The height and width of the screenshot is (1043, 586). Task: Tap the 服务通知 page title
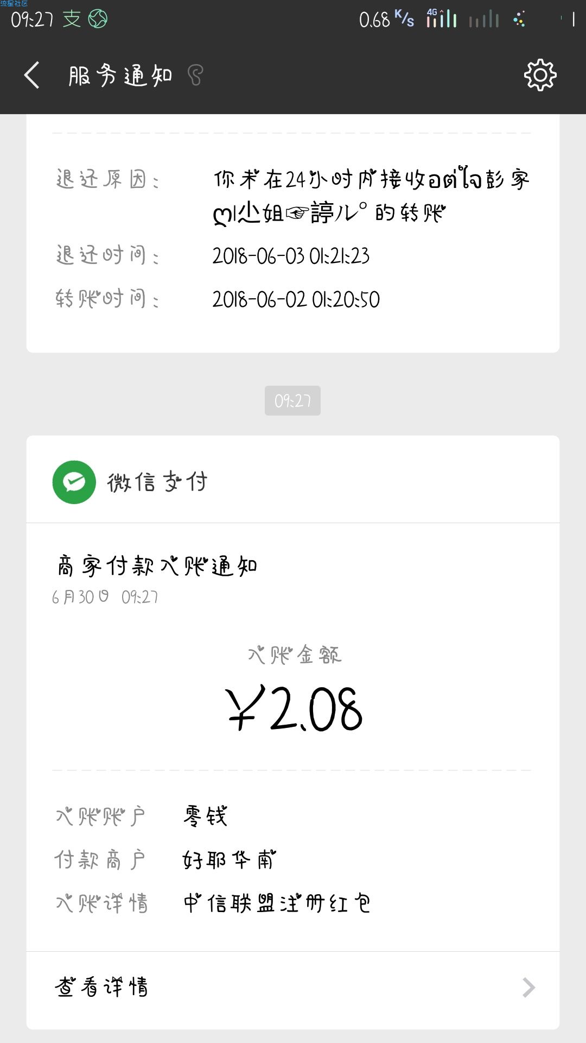tap(120, 75)
